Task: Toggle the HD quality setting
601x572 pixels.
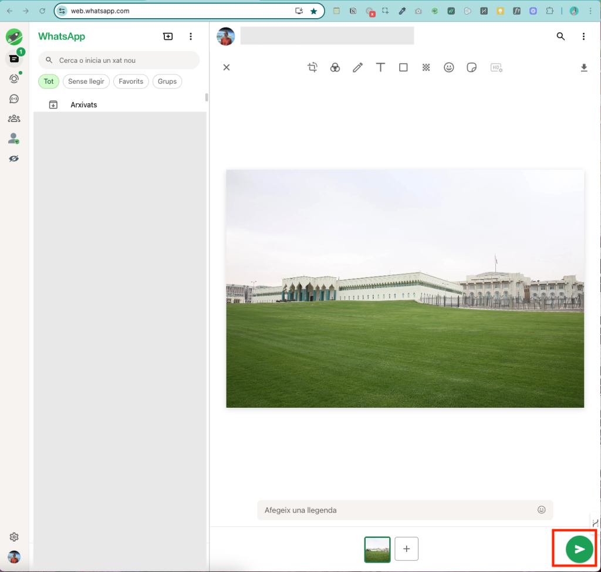Action: (x=497, y=67)
